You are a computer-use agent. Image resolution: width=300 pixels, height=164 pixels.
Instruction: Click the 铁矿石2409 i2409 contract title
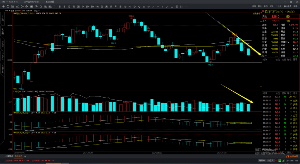tap(279, 12)
